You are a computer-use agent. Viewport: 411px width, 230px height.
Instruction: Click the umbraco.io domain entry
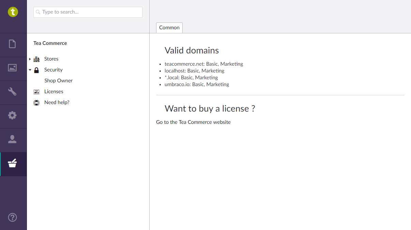coord(197,84)
